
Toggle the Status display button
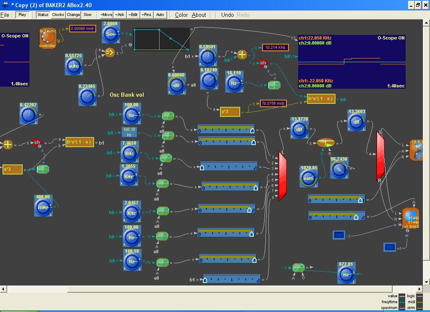43,15
